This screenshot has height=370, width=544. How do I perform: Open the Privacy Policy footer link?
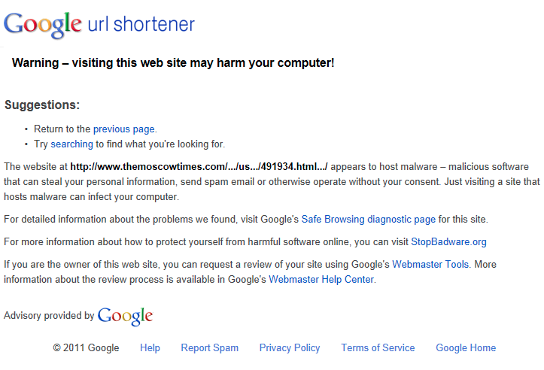click(290, 348)
